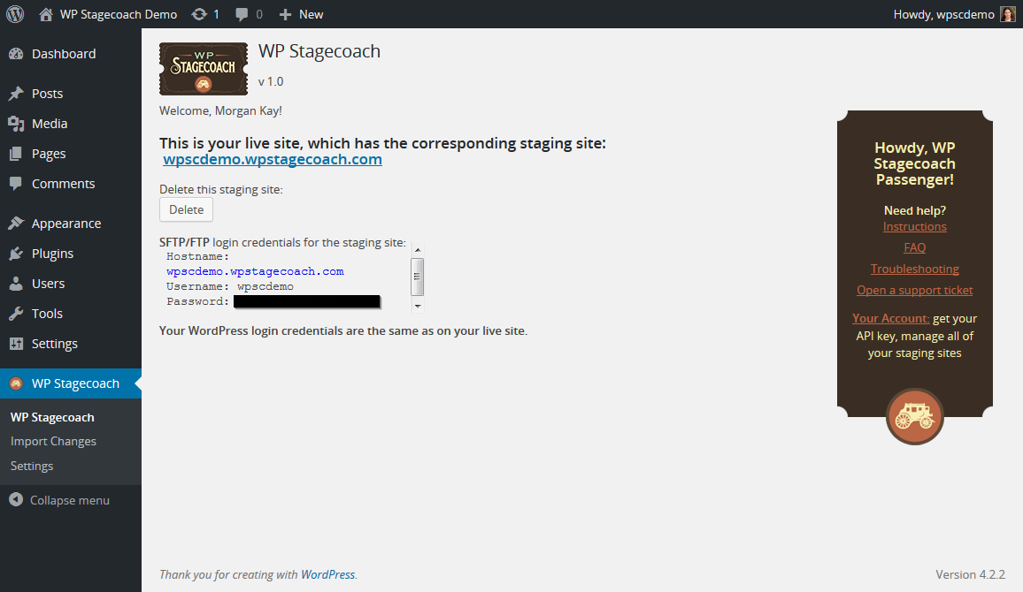The image size is (1023, 592).
Task: Open Settings under WP Stagecoach submenu
Action: 32,466
